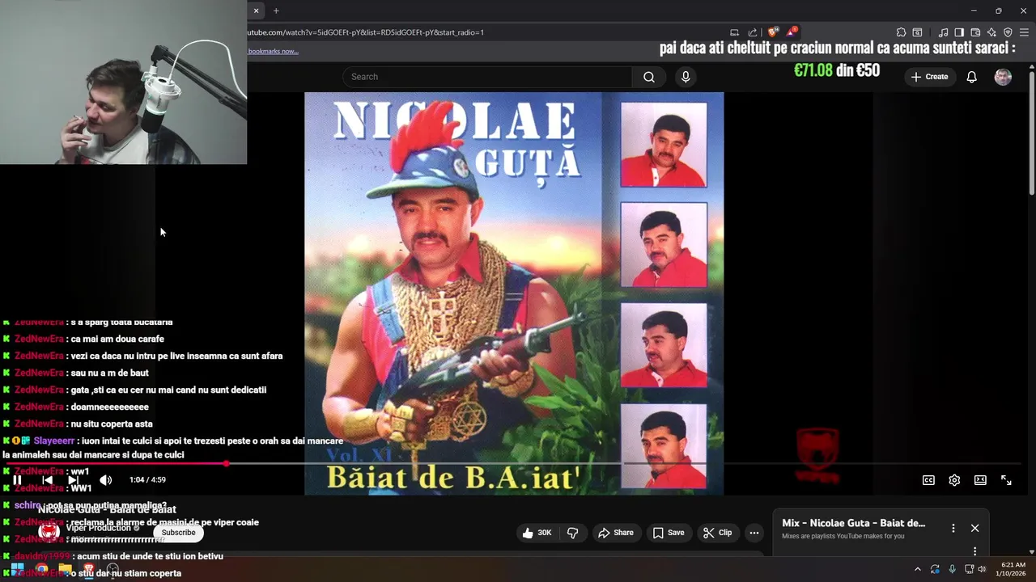Open the Create menu
This screenshot has width=1036, height=582.
[929, 77]
